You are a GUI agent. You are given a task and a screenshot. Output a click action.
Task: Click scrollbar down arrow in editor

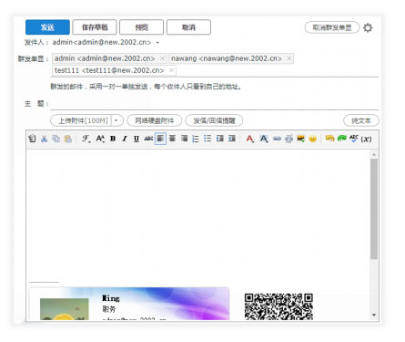(374, 315)
